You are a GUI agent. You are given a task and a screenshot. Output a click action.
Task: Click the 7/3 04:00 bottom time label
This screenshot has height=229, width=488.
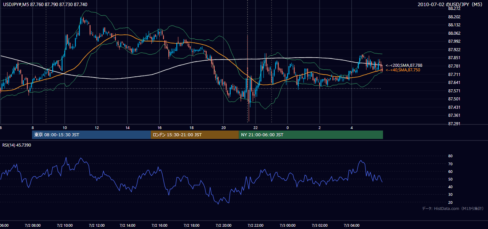(351, 225)
